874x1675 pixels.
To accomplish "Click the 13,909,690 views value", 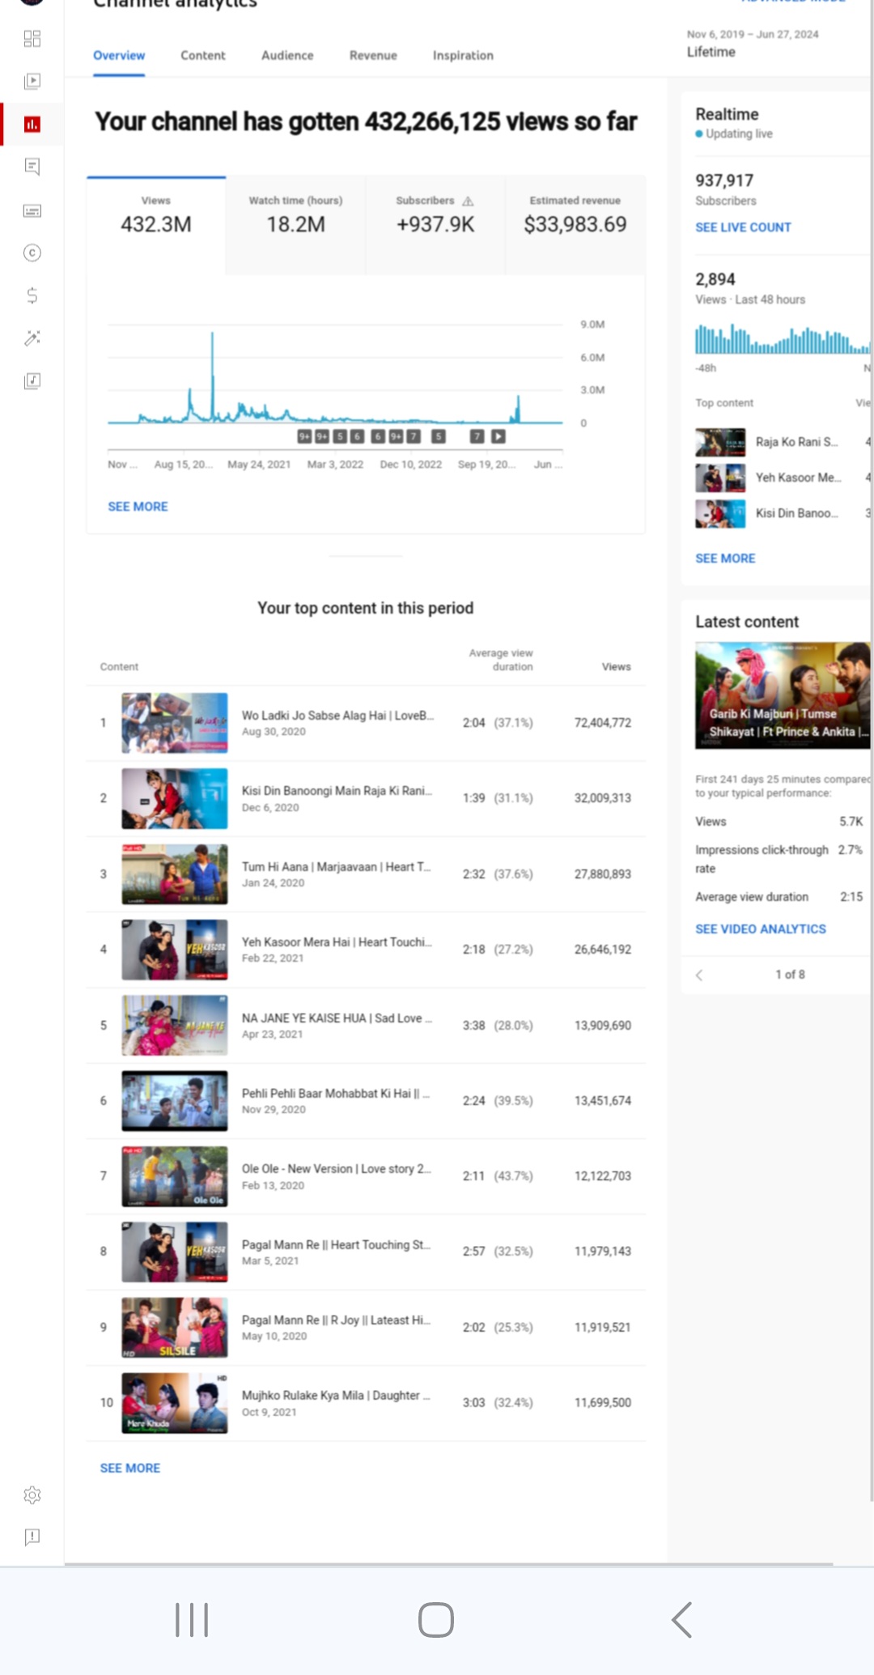I will pos(603,1026).
